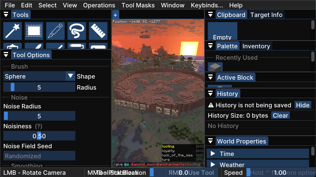Image resolution: width=316 pixels, height=177 pixels.
Task: Click the No History text
Action: pos(223,126)
